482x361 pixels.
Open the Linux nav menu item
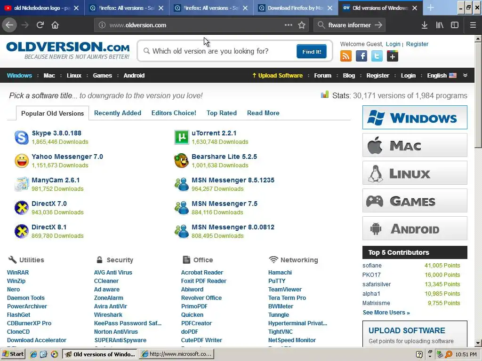74,76
